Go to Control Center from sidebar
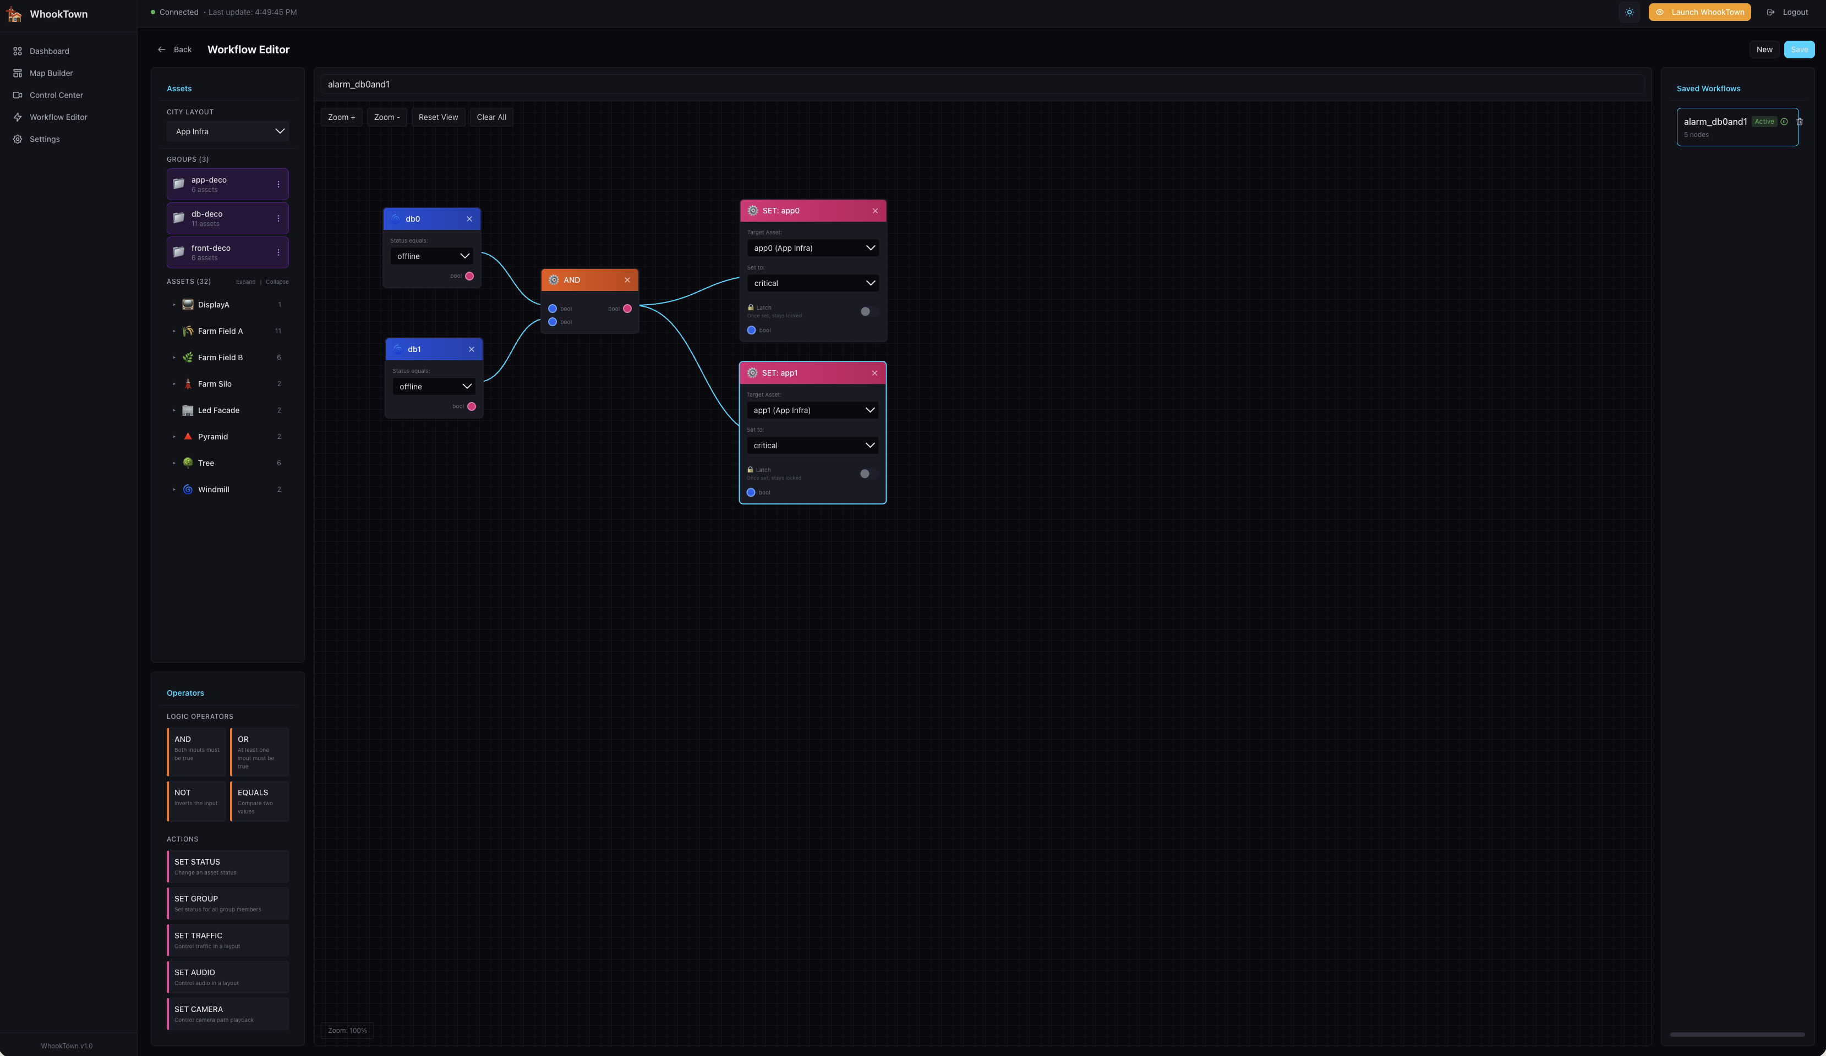Screen dimensions: 1826x1056 [x=56, y=96]
